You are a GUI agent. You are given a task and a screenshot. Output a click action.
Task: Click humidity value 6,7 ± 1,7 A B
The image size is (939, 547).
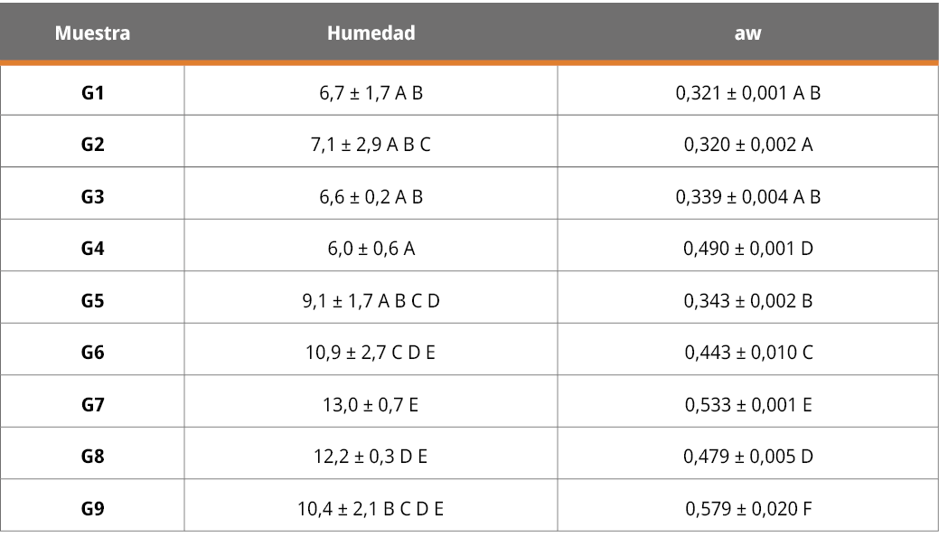pyautogui.click(x=371, y=92)
